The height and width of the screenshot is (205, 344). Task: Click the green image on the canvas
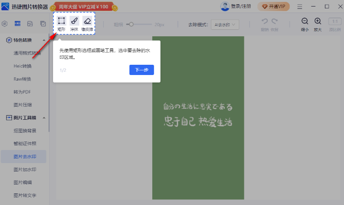coord(198,118)
